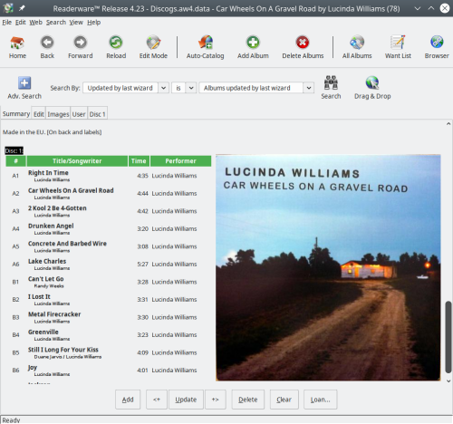Switch to Edit Mode
Image resolution: width=453 pixels, height=424 pixels.
(153, 47)
